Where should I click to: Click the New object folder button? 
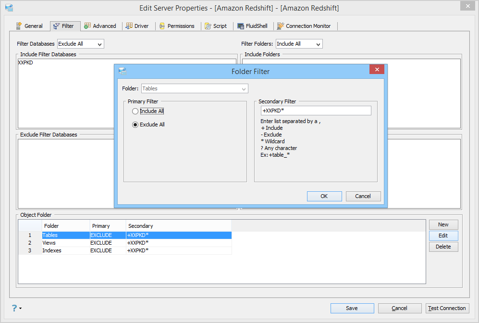tap(443, 224)
